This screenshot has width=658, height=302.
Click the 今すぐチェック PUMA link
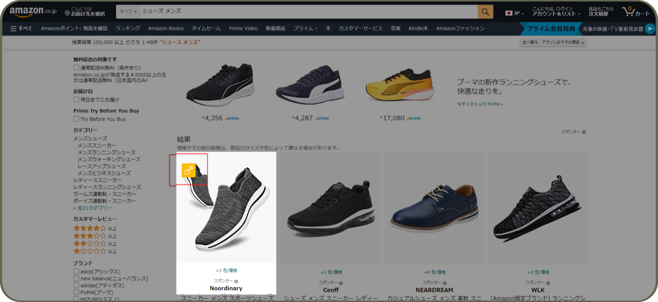click(479, 104)
